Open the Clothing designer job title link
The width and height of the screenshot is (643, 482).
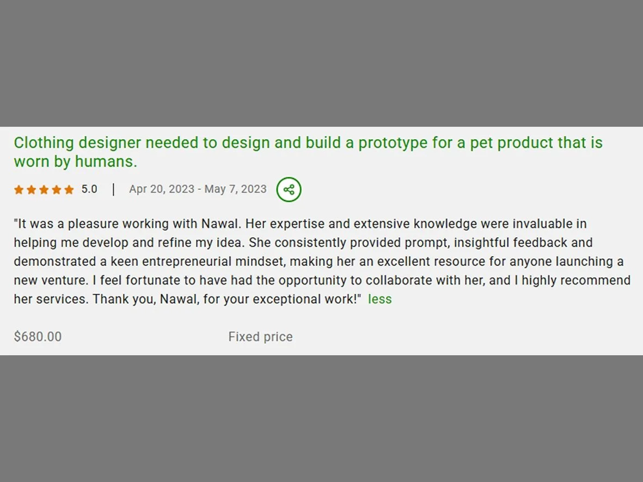308,152
